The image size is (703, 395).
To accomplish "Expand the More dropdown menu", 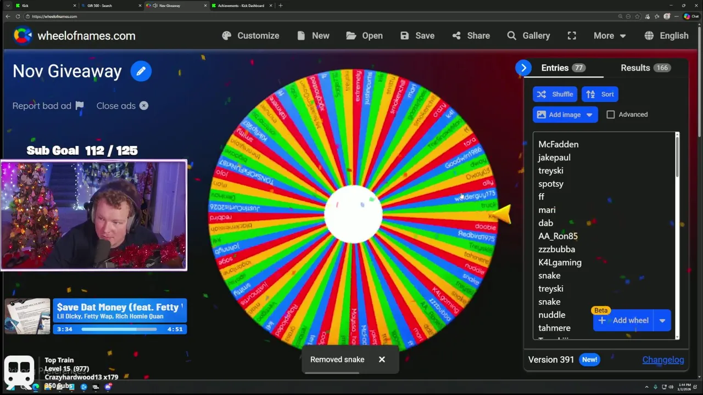I will click(610, 36).
